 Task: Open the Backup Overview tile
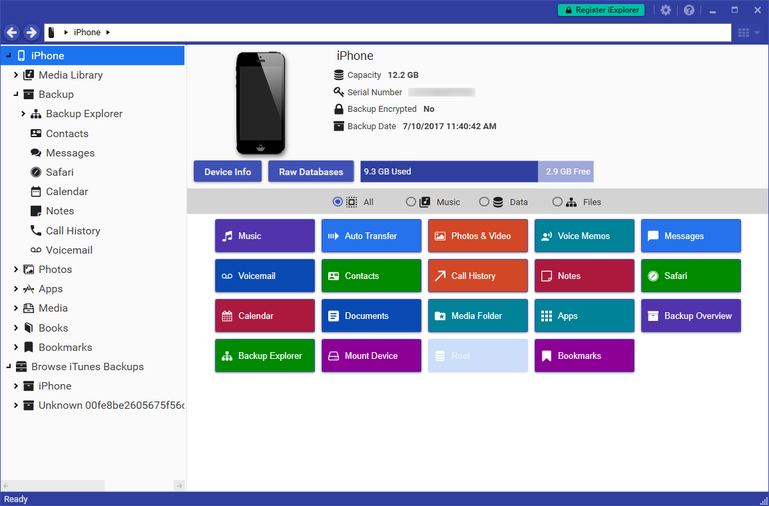[x=690, y=316]
